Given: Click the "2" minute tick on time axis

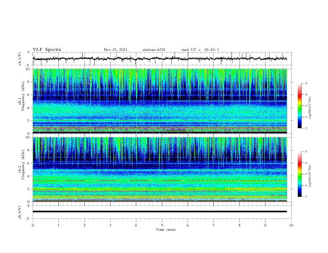Looking at the screenshot, I should coord(84,225).
